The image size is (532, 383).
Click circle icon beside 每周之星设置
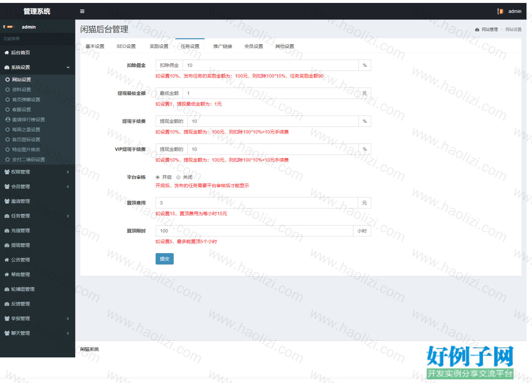click(x=7, y=129)
